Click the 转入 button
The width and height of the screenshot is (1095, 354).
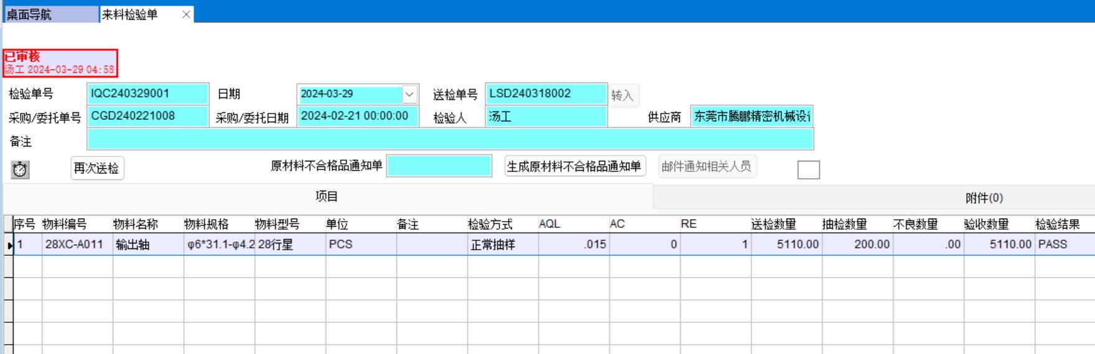pos(623,95)
